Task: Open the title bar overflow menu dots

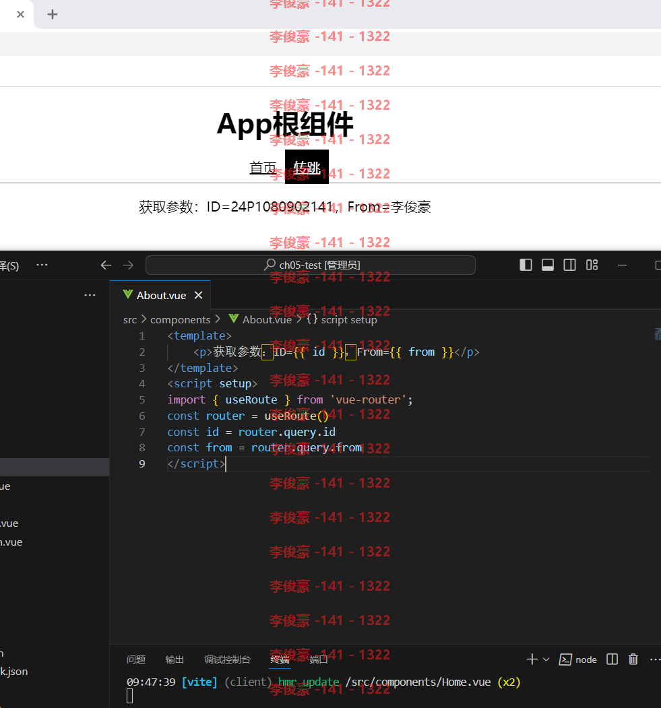Action: [42, 265]
